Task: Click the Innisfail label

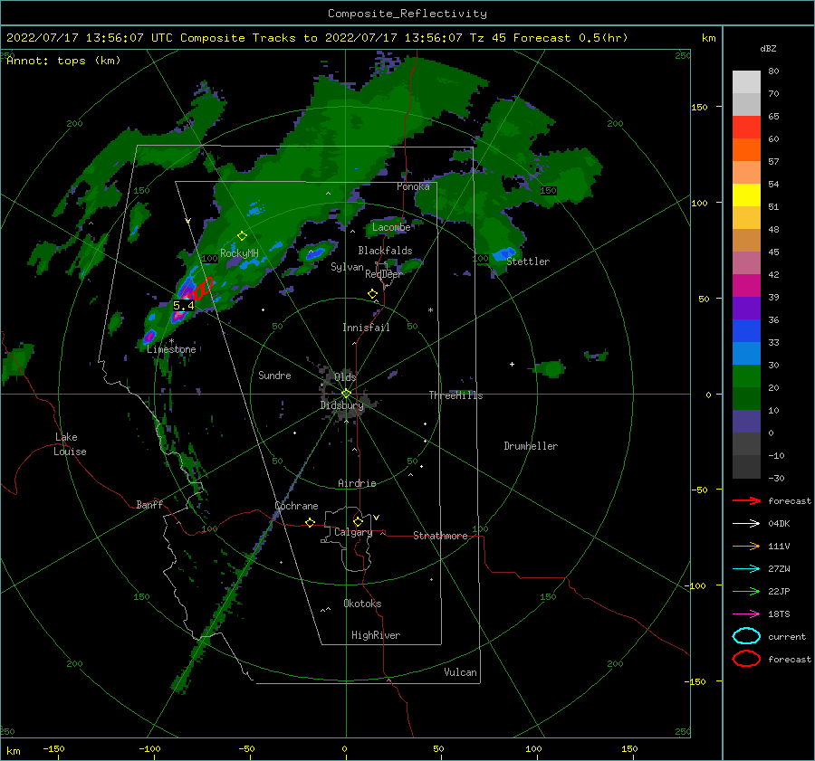Action: pyautogui.click(x=366, y=328)
